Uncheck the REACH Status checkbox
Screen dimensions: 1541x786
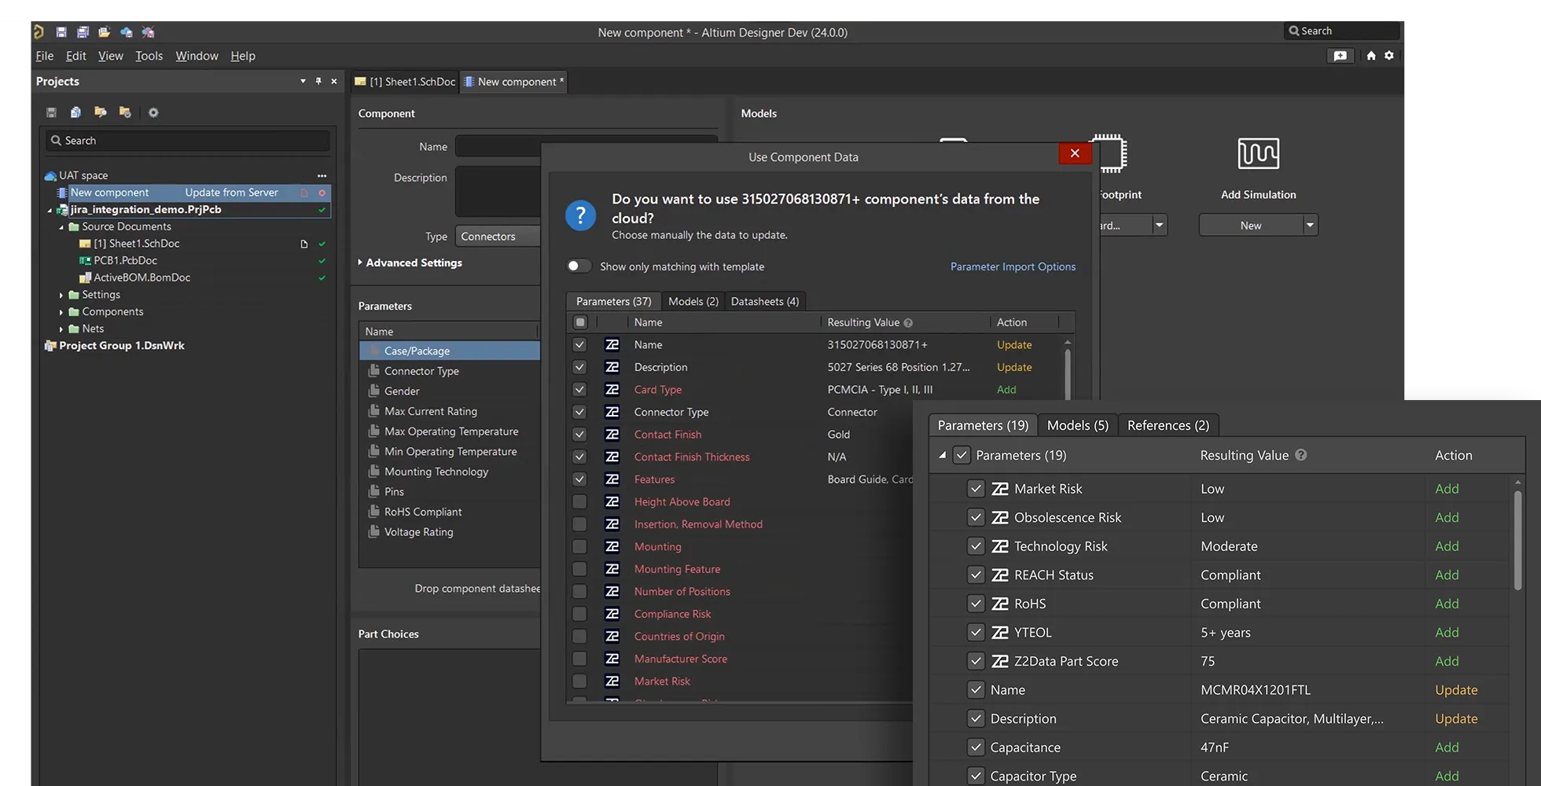point(976,575)
